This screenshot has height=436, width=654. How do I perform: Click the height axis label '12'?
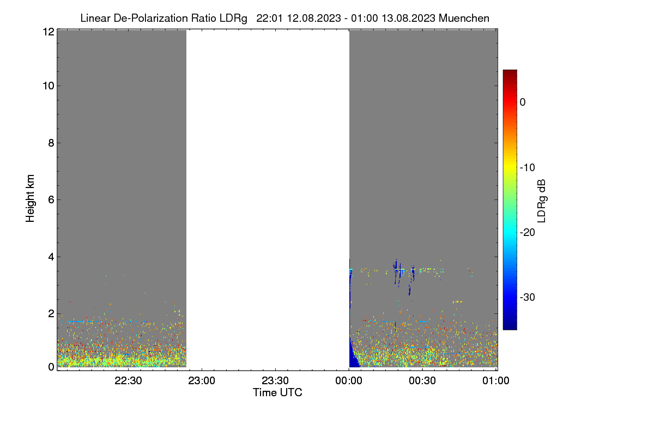coord(47,32)
